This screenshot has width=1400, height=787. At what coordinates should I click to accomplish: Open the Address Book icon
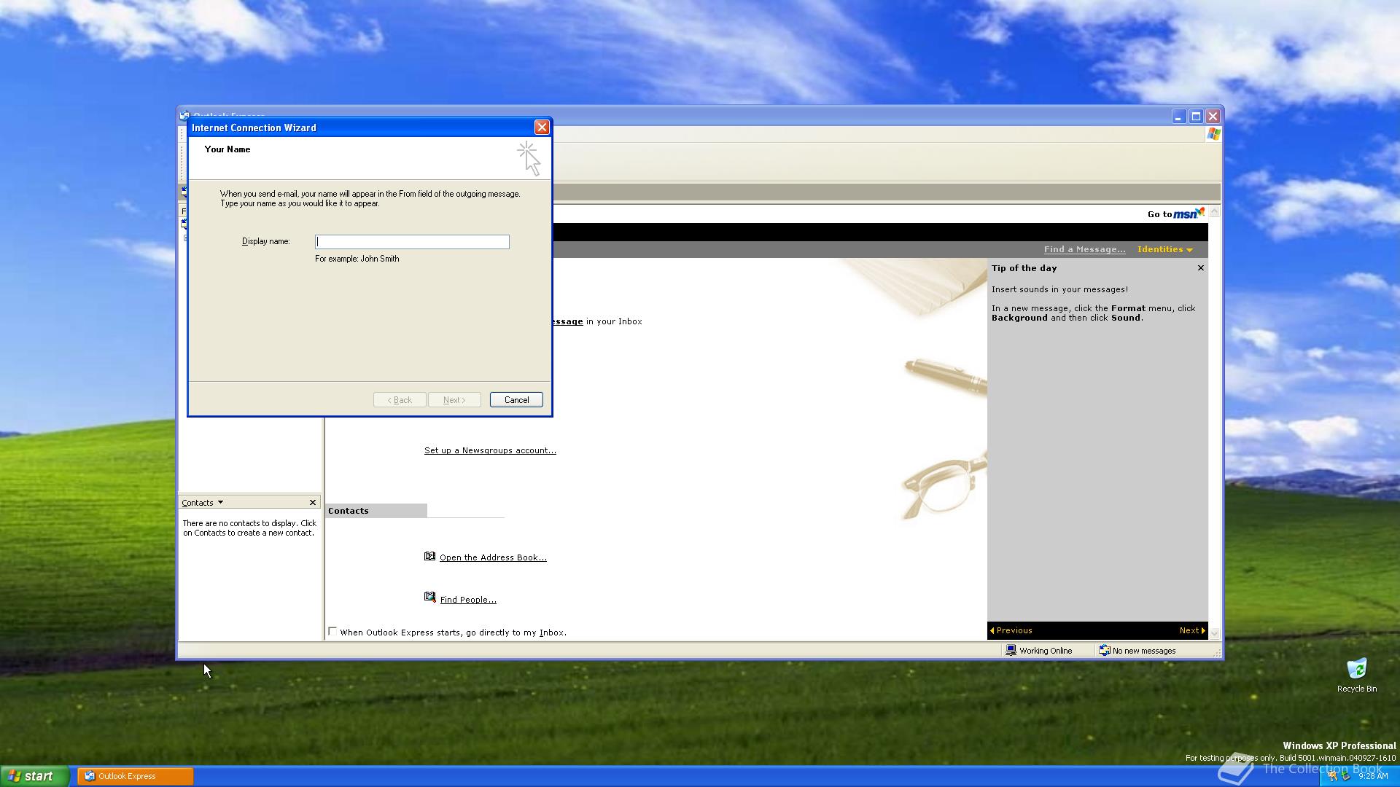point(429,557)
